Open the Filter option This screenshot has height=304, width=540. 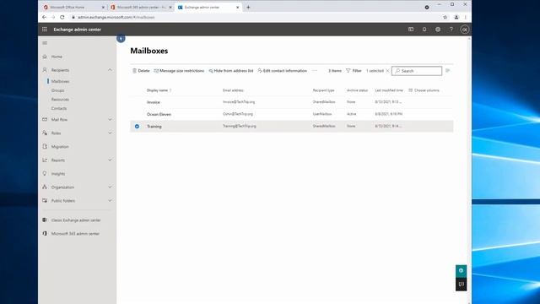pos(354,71)
